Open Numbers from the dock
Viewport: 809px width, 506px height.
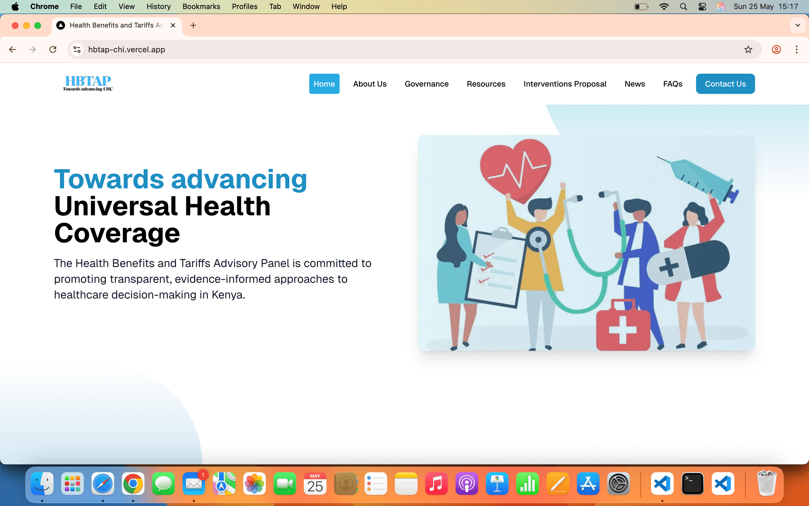click(x=528, y=484)
